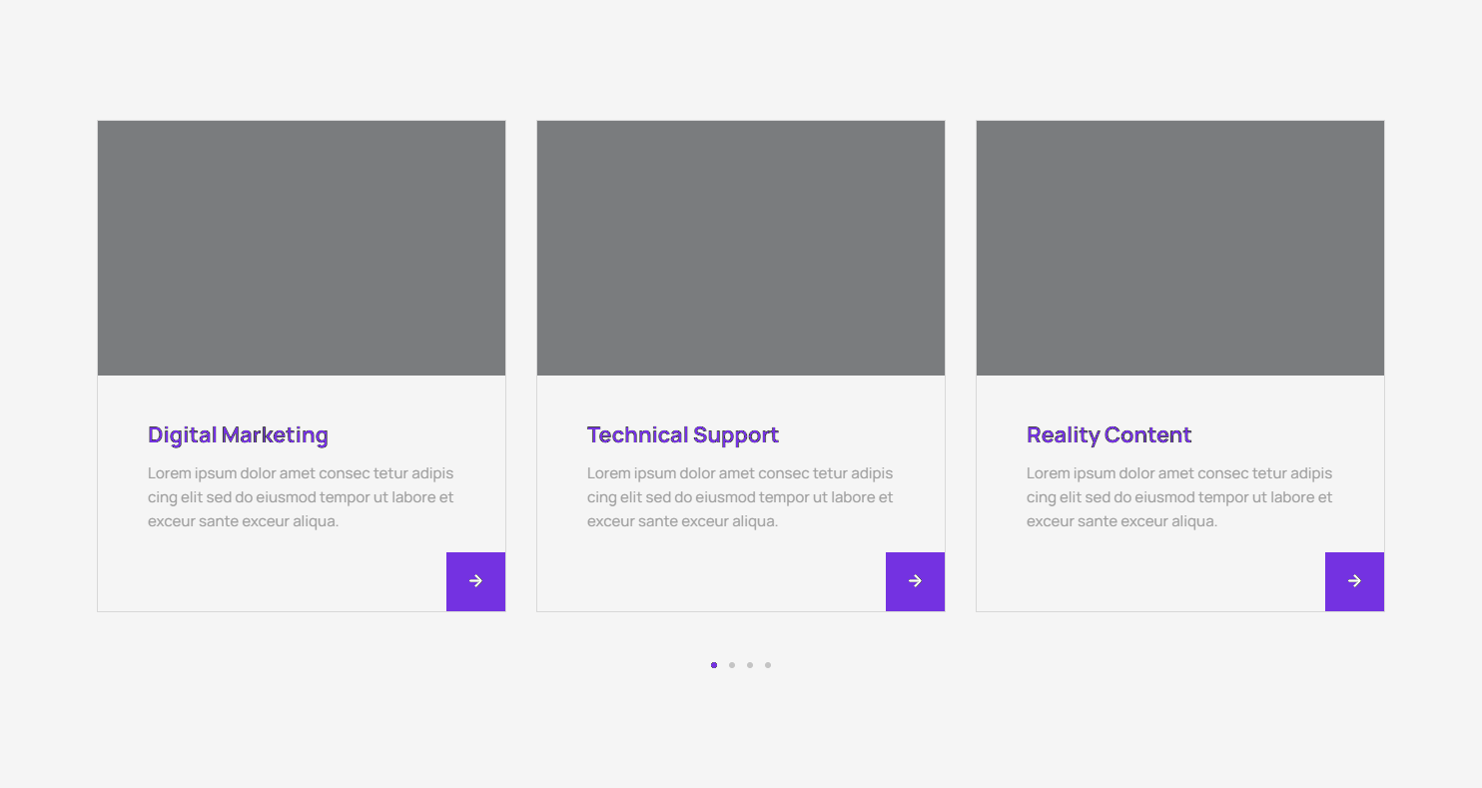
Task: Click the Digital Marketing card image
Action: [x=302, y=249]
